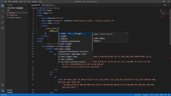This screenshot has height=96, width=171.
Task: Open editor More Actions ellipsis
Action: (x=168, y=5)
